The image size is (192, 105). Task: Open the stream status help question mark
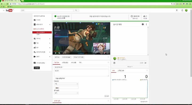64,18
